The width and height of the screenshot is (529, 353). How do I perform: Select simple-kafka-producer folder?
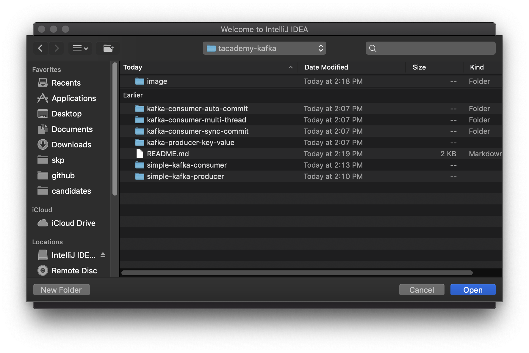tap(311, 176)
